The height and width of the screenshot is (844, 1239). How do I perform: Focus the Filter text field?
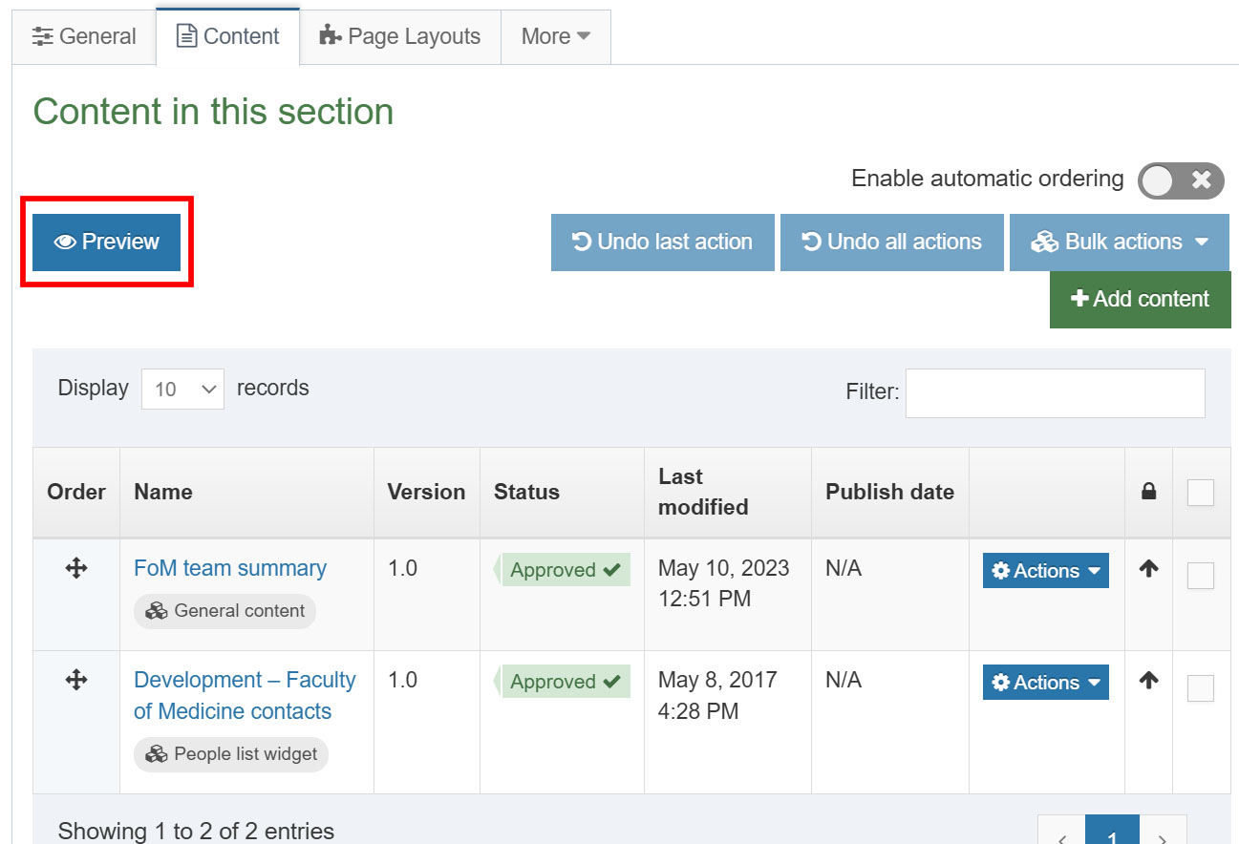[x=1055, y=392]
